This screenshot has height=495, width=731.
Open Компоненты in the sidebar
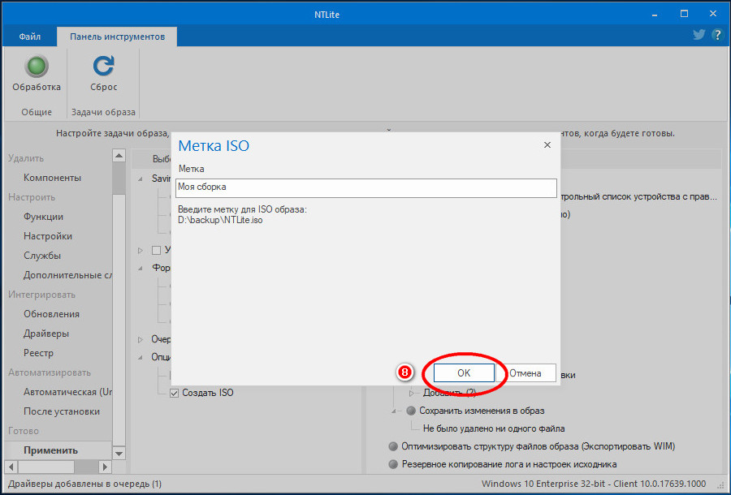pos(52,178)
